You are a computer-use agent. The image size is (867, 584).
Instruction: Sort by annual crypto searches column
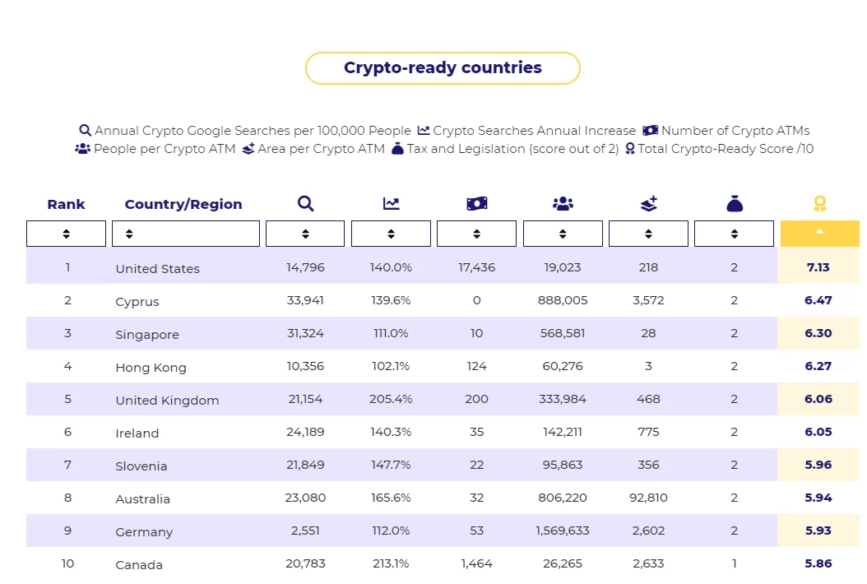[305, 234]
